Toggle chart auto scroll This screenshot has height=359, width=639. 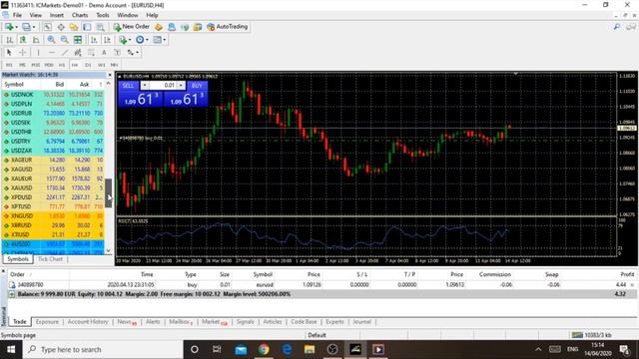click(94, 40)
